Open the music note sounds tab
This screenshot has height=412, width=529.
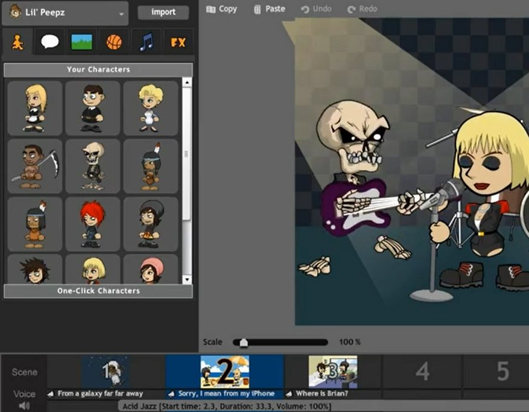tap(146, 42)
